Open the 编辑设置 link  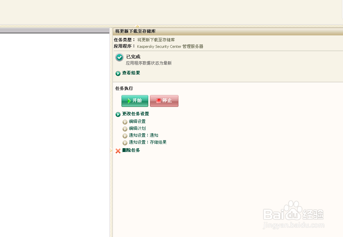(x=137, y=121)
